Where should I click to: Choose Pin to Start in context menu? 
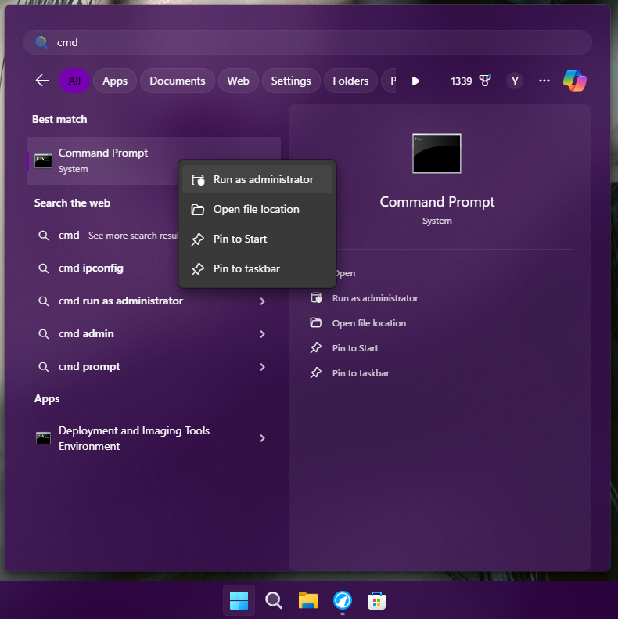click(257, 239)
